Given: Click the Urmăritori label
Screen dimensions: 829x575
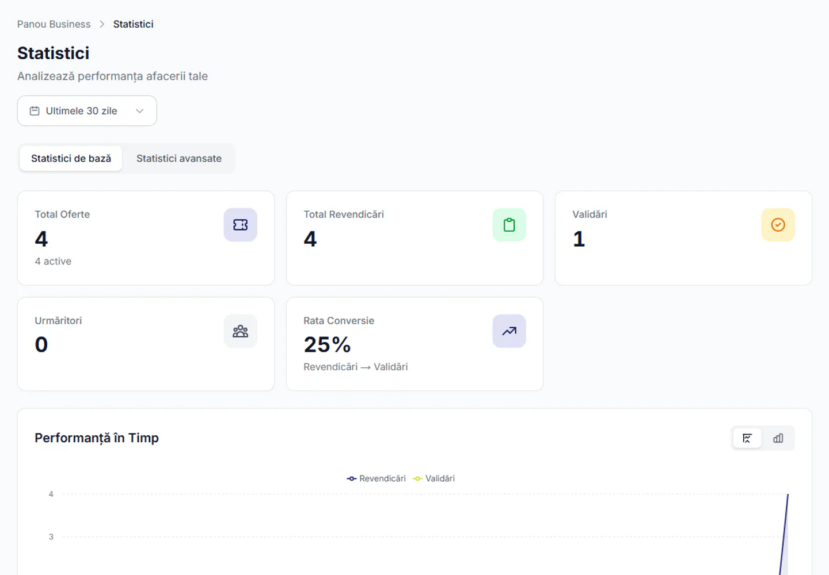Looking at the screenshot, I should coord(58,321).
